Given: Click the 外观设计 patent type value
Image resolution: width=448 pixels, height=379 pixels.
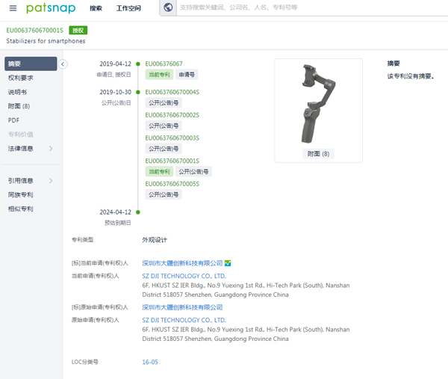Looking at the screenshot, I should [155, 240].
